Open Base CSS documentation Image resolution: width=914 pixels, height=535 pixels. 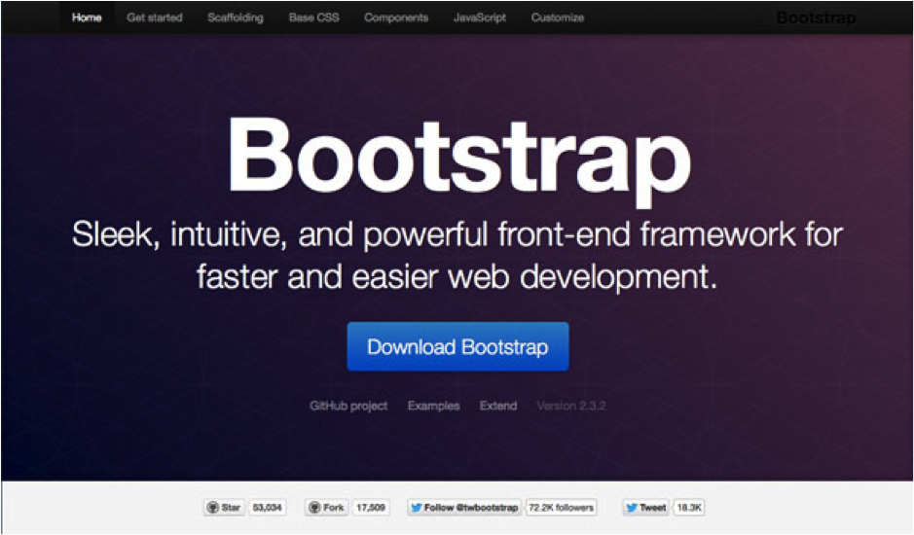(313, 18)
